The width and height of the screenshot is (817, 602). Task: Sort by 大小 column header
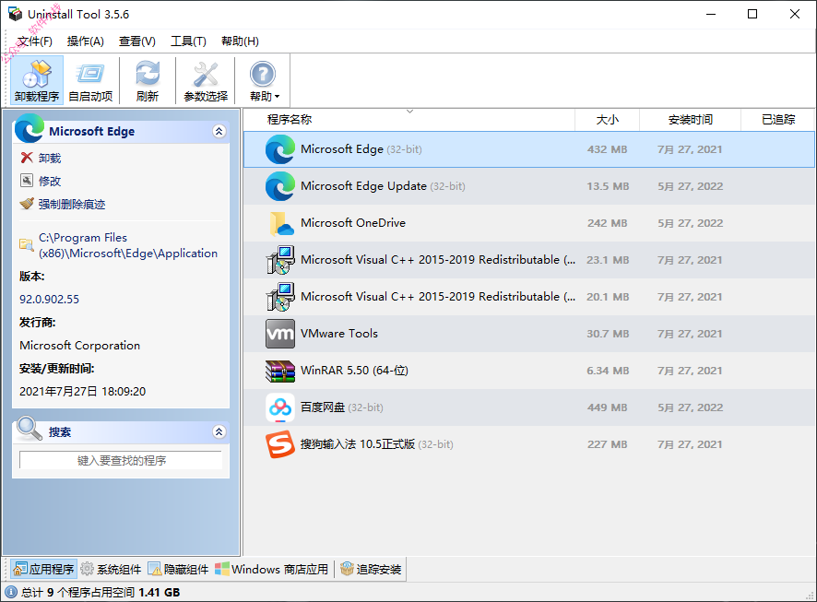click(607, 120)
